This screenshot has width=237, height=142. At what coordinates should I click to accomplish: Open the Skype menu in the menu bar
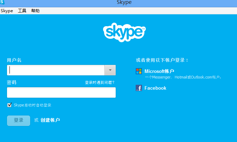click(x=7, y=11)
